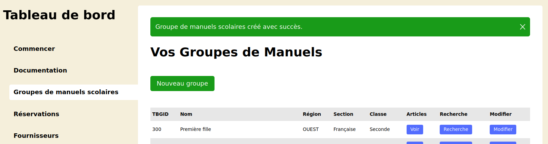The image size is (548, 144).
Task: Navigate to Fournisseurs in the sidebar
Action: [x=36, y=136]
